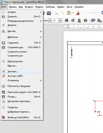The image size is (103, 133).
Task: Choose Версии... menu entry
Action: pos(22,66)
